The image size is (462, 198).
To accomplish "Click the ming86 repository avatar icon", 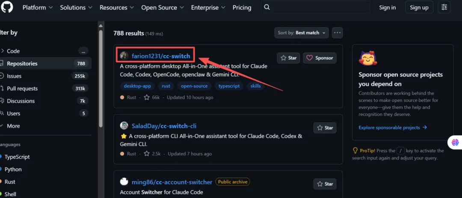I will pos(124,182).
